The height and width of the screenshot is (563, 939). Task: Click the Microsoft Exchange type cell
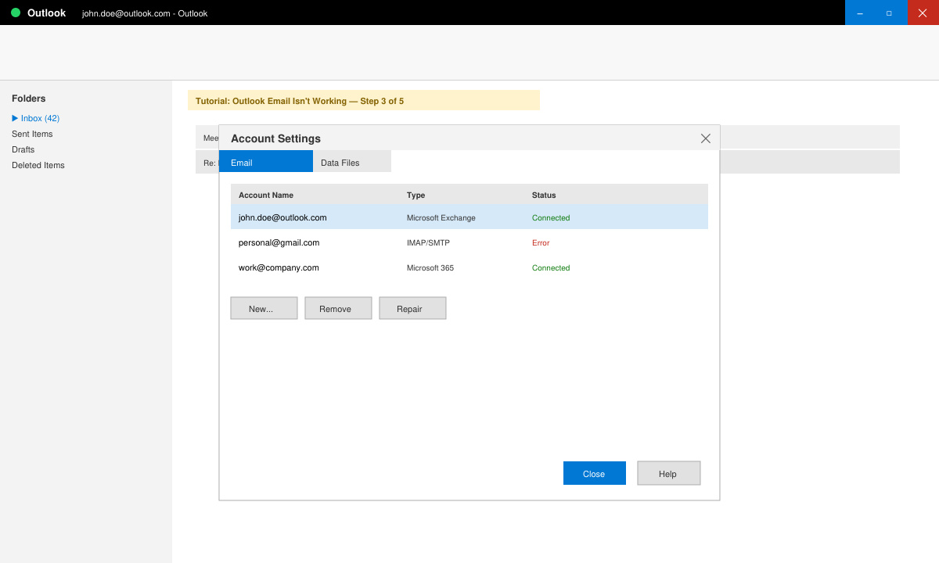[x=441, y=217]
